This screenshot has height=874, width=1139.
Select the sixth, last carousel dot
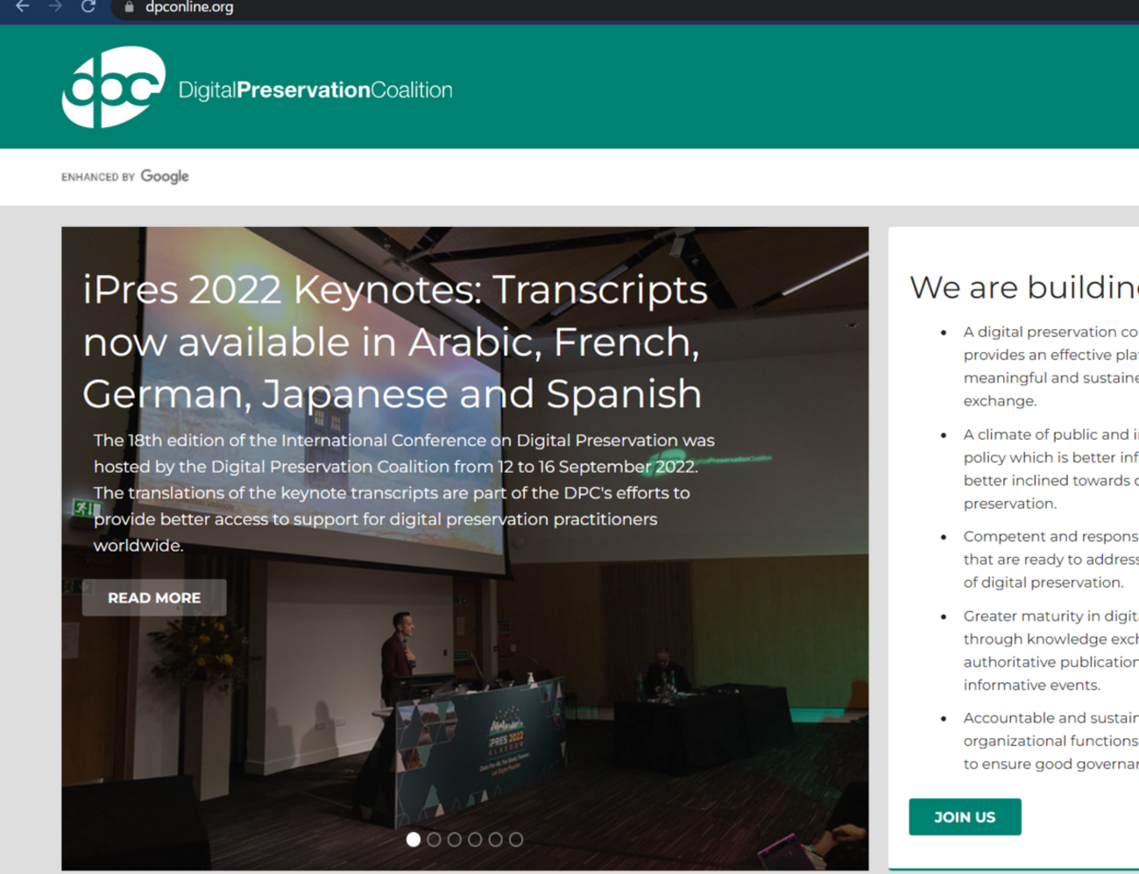(x=516, y=839)
